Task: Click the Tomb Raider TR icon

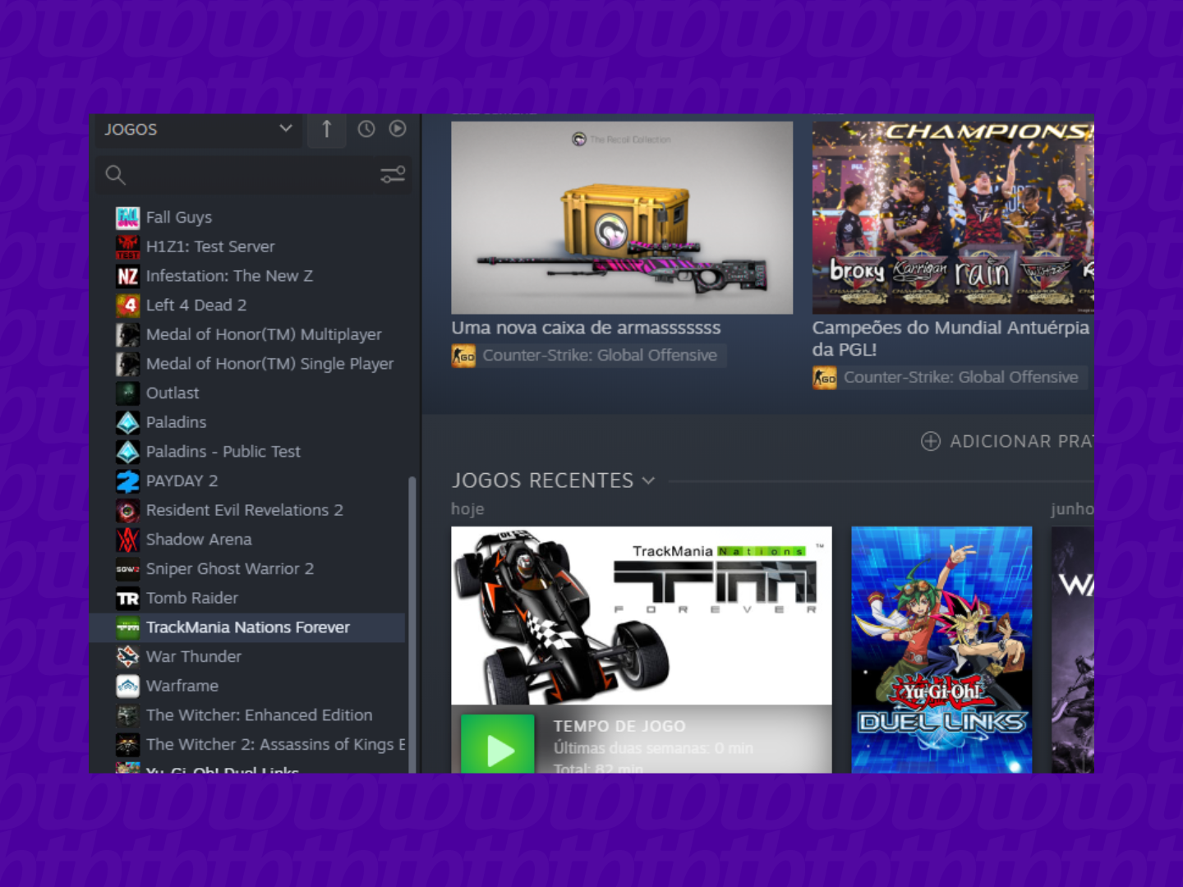Action: pyautogui.click(x=127, y=599)
